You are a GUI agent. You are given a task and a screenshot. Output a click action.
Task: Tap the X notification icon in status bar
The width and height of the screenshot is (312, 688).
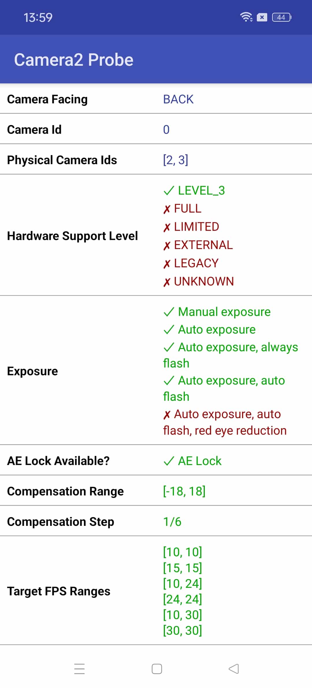tap(262, 17)
